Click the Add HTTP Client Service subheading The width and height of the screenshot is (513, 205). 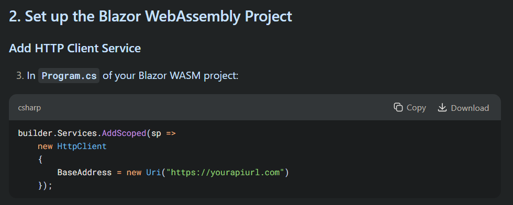coord(75,48)
